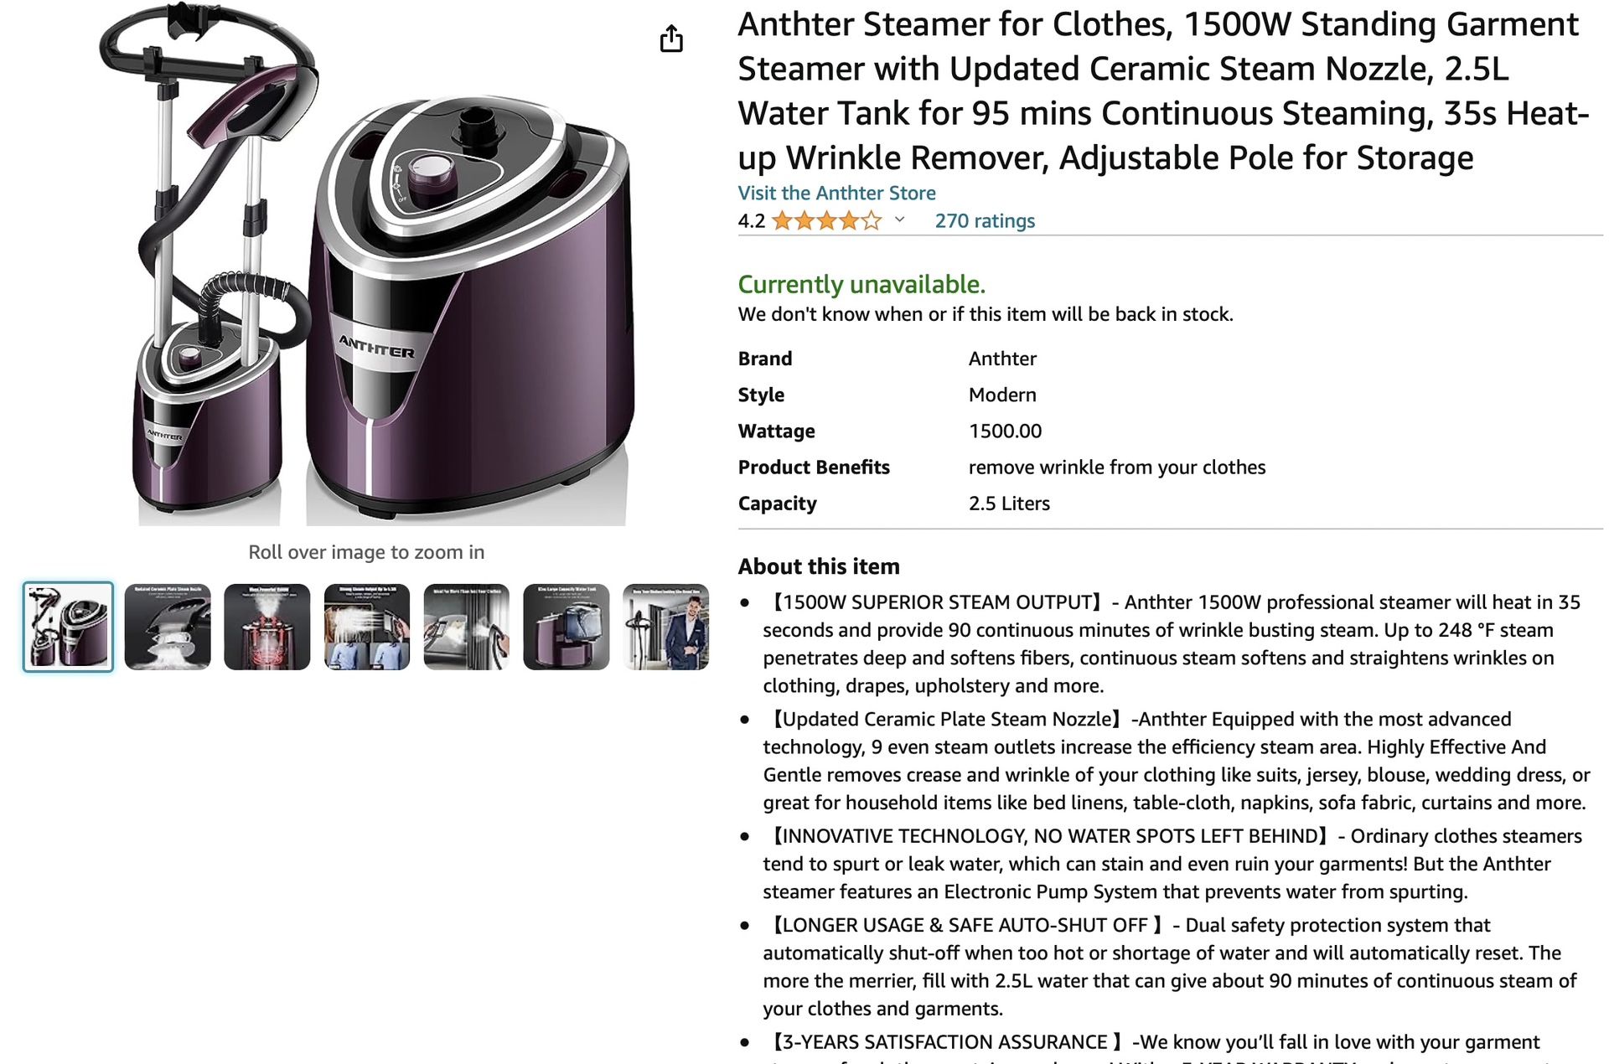
Task: Click the share icon
Action: tap(670, 39)
